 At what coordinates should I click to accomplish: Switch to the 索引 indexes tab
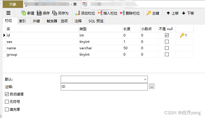[x=24, y=21]
